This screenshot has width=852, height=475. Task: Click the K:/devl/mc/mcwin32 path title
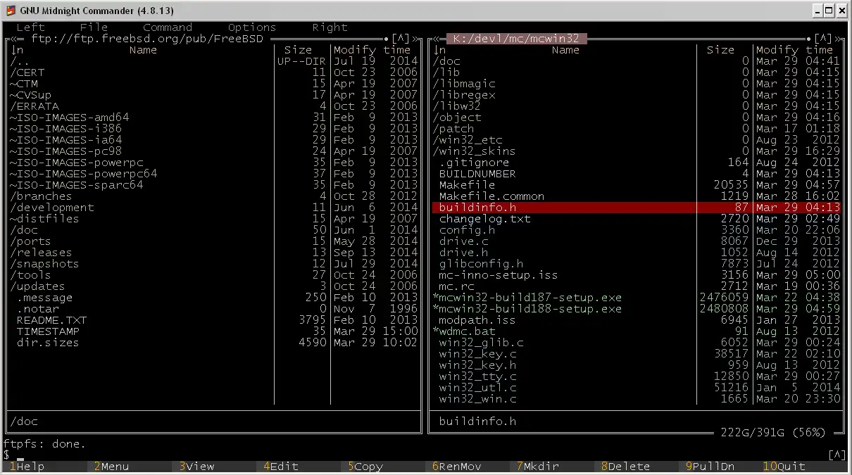(516, 39)
